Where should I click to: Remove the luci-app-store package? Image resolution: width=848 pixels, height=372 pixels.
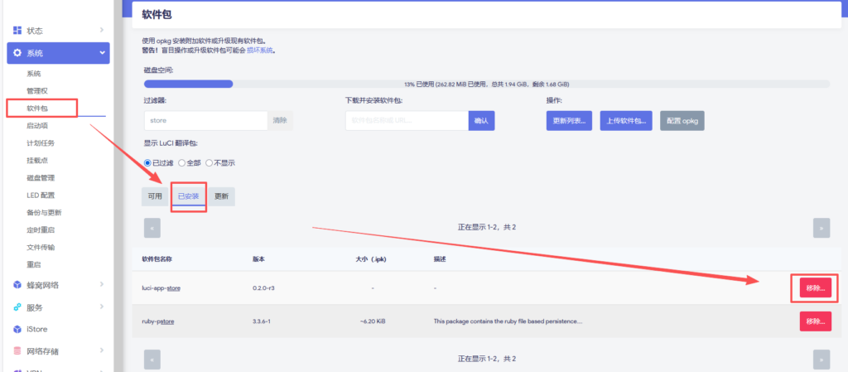816,288
